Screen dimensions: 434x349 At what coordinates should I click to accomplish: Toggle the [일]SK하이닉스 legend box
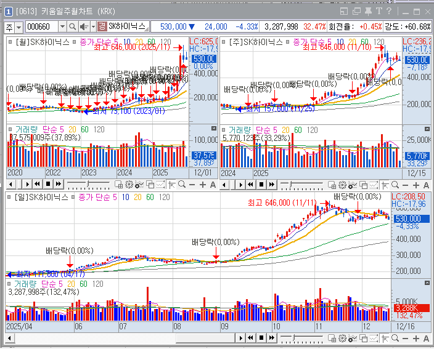(x=9, y=197)
